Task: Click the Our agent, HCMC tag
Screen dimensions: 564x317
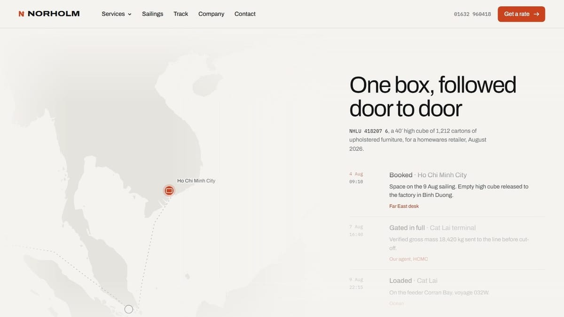Action: pyautogui.click(x=408, y=259)
